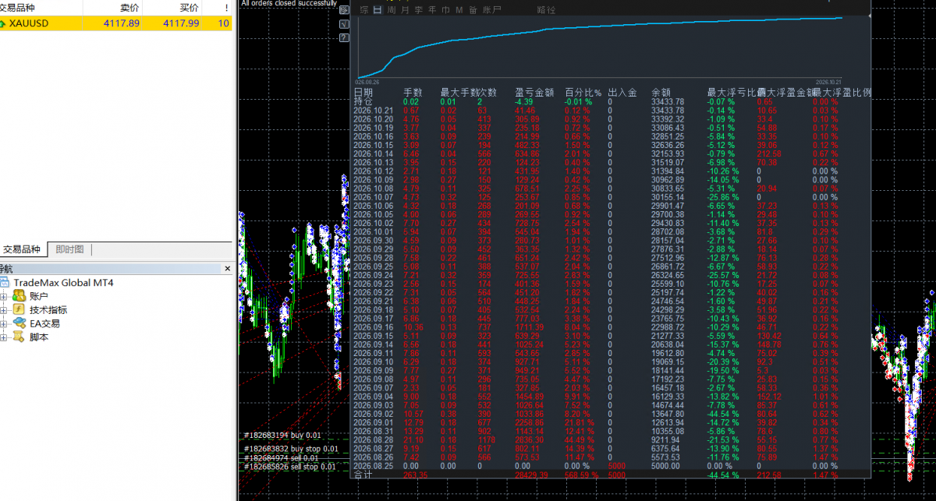The height and width of the screenshot is (501, 936).
Task: Select the 账户 tab in statistics panel
Action: click(492, 10)
